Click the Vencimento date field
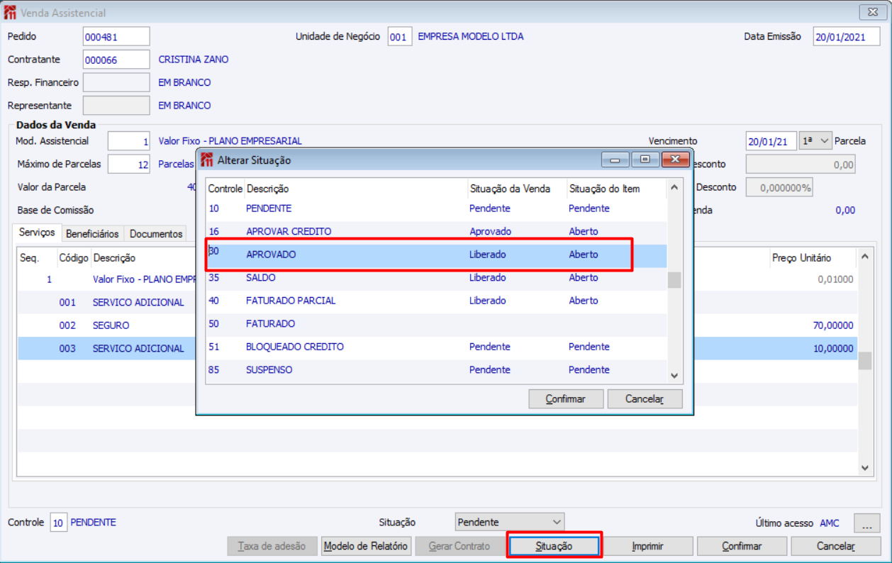The width and height of the screenshot is (892, 563). click(x=771, y=141)
